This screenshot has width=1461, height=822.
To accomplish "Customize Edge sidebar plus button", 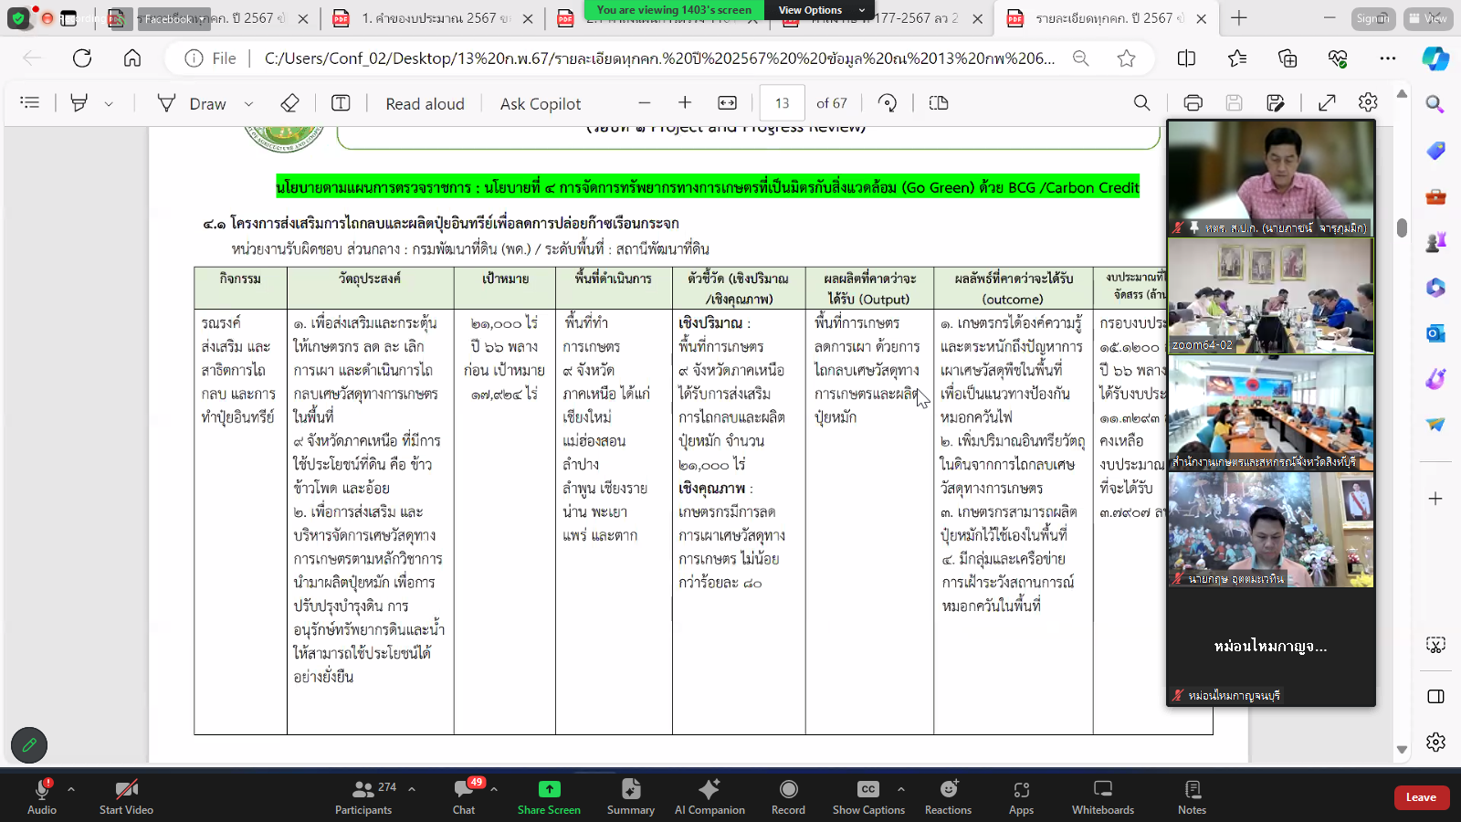I will pos(1435,499).
